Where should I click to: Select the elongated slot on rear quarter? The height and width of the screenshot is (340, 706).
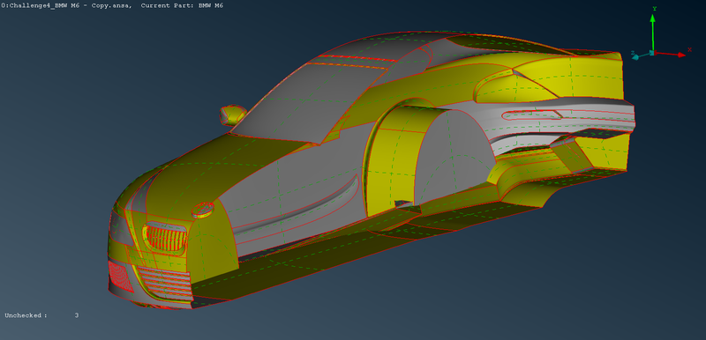click(531, 116)
